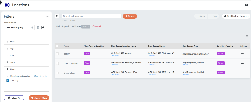Viewport: 251px width, 102px height.
Task: Click the Data Source Location Name header
Action: coord(124,46)
